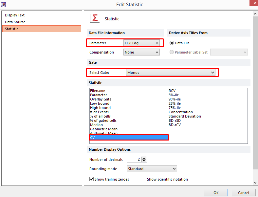Open the Rounding mode dropdown
Screen dimensions: 258x197
152,169
